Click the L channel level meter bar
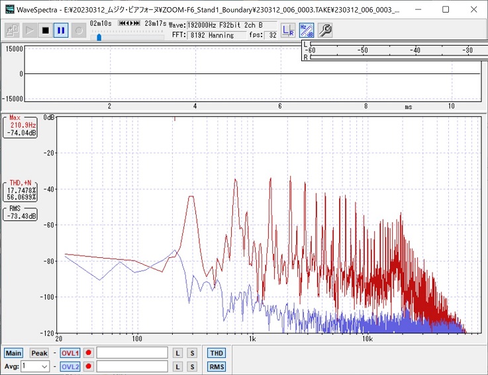The height and width of the screenshot is (375, 488). click(399, 44)
